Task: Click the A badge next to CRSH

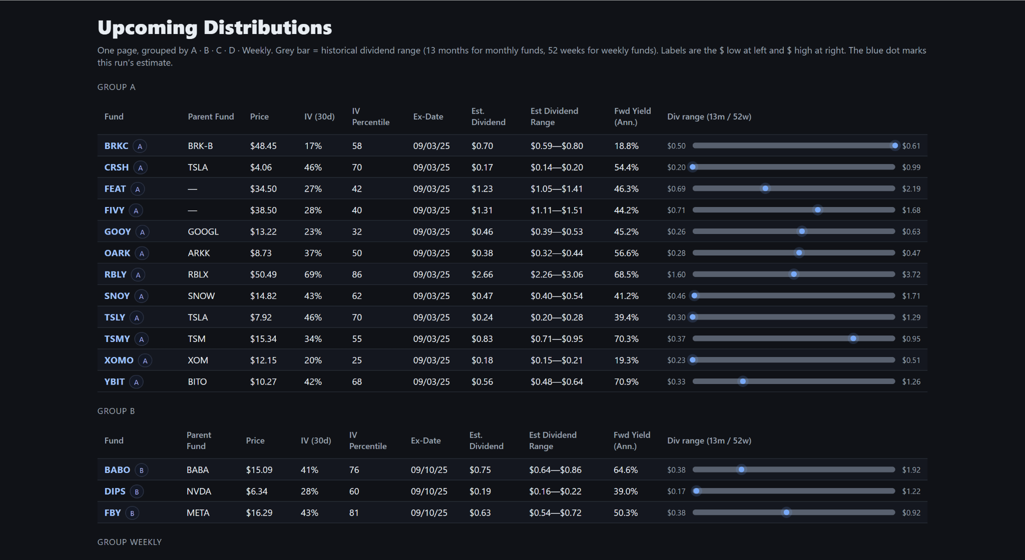Action: pyautogui.click(x=141, y=168)
